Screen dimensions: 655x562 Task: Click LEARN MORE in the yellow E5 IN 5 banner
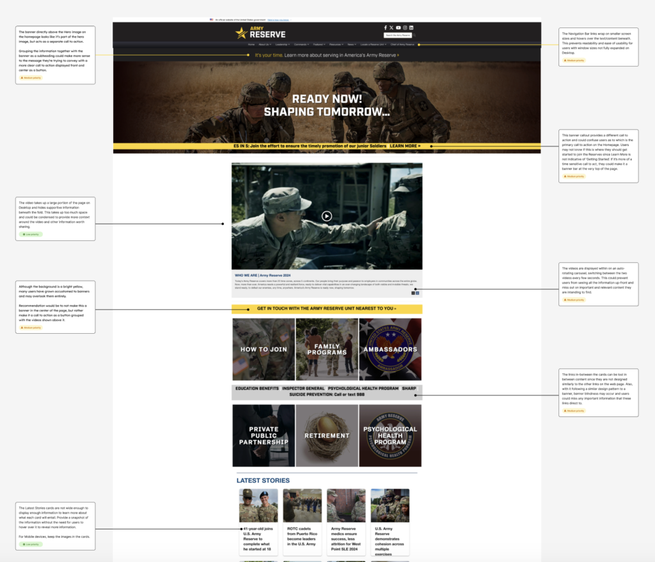[x=405, y=146]
